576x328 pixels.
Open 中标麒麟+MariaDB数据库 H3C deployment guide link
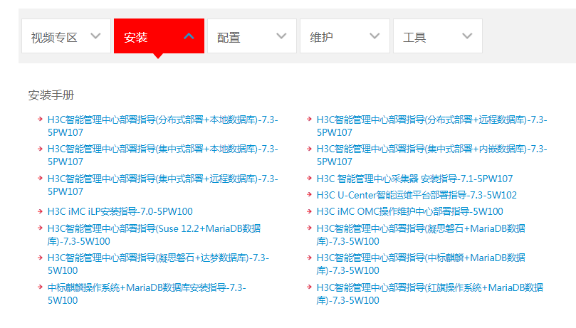point(421,264)
